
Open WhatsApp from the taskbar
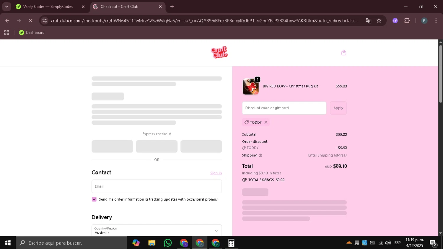pyautogui.click(x=168, y=243)
